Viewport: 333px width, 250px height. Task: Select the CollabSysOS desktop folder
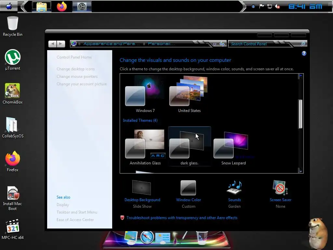pos(13,127)
